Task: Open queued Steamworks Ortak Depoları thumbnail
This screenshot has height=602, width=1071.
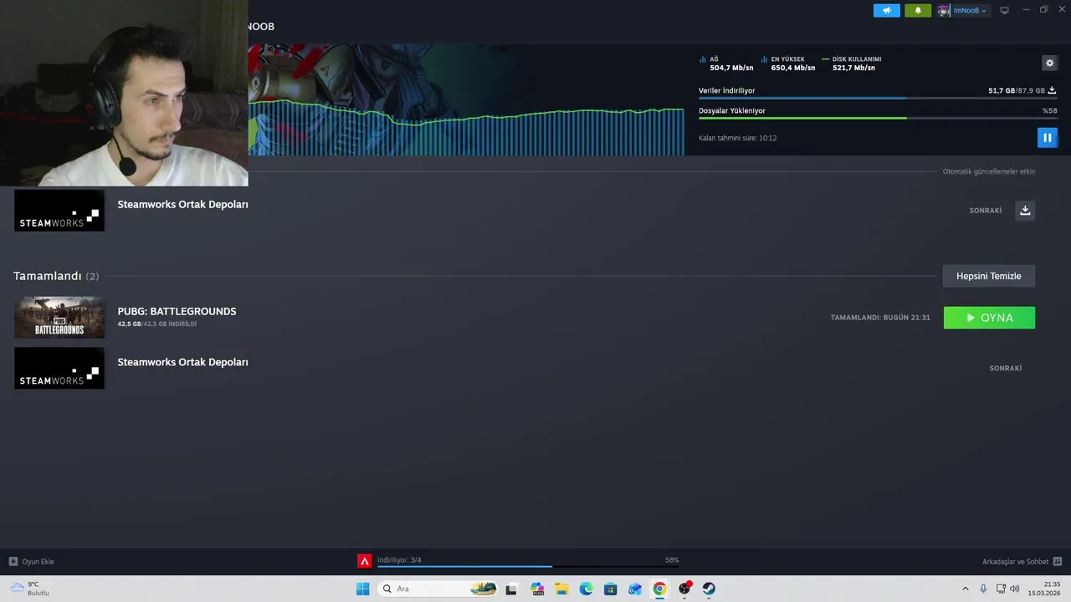Action: (x=59, y=210)
